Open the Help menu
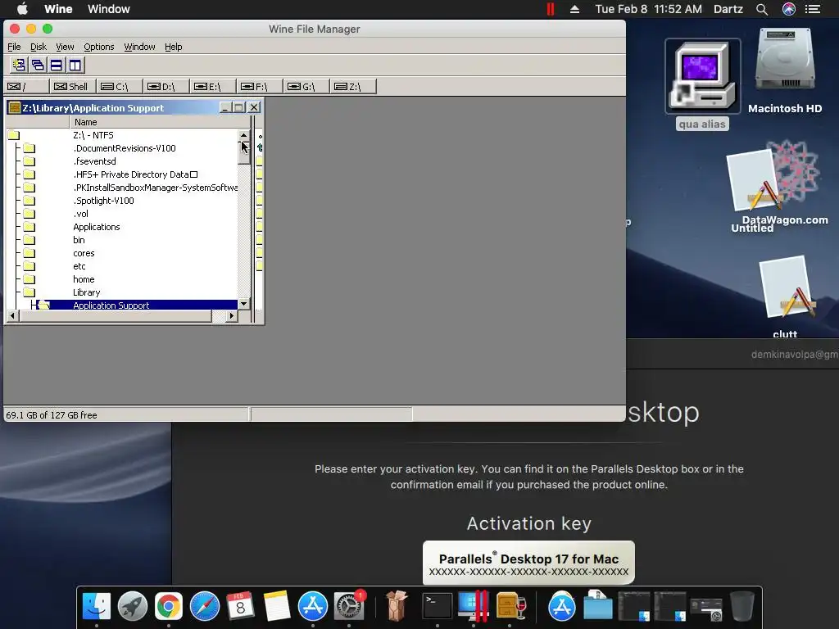839x629 pixels. (174, 47)
